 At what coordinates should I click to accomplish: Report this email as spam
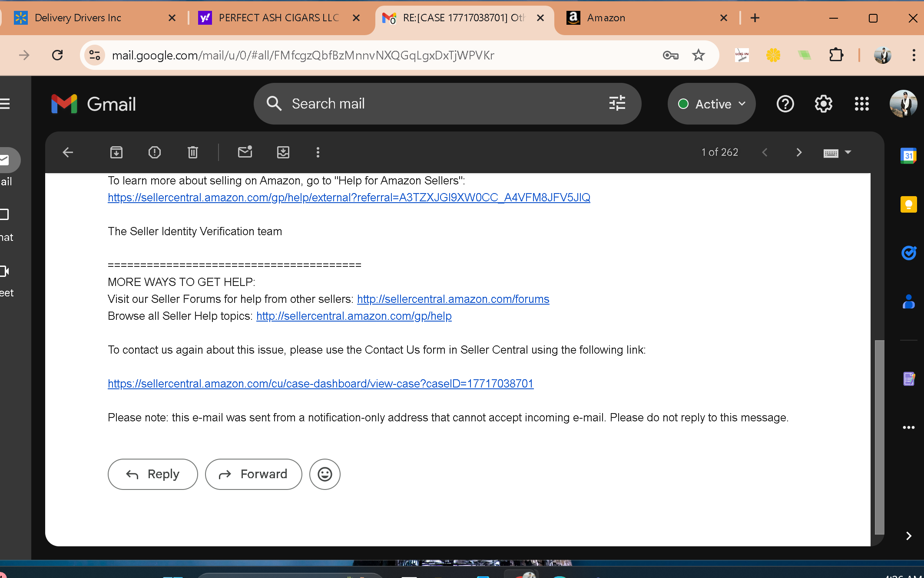(x=155, y=152)
